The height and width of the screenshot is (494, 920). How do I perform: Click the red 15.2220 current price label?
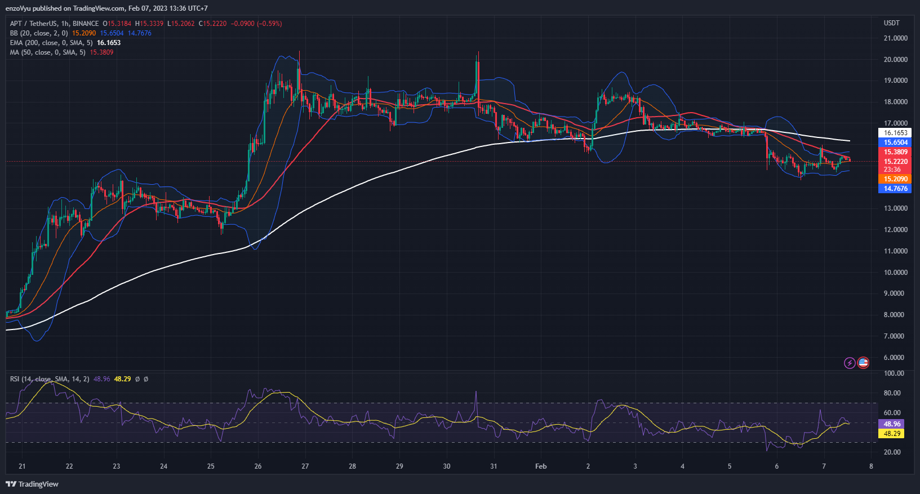pyautogui.click(x=895, y=162)
